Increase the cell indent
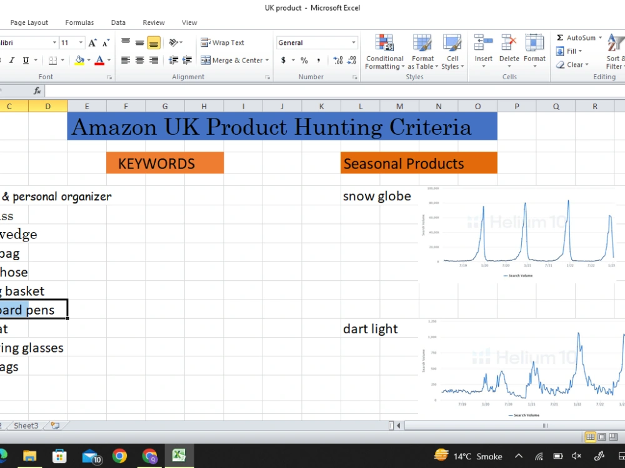 pyautogui.click(x=187, y=61)
